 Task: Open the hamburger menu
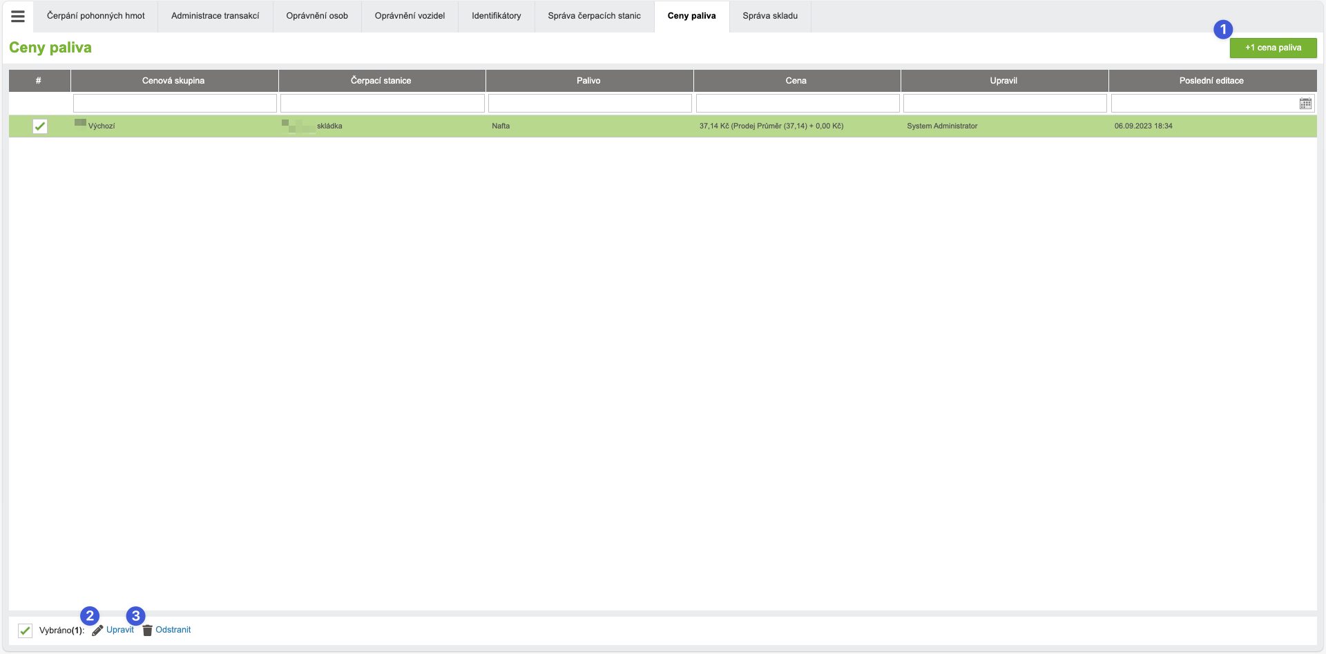click(x=18, y=16)
